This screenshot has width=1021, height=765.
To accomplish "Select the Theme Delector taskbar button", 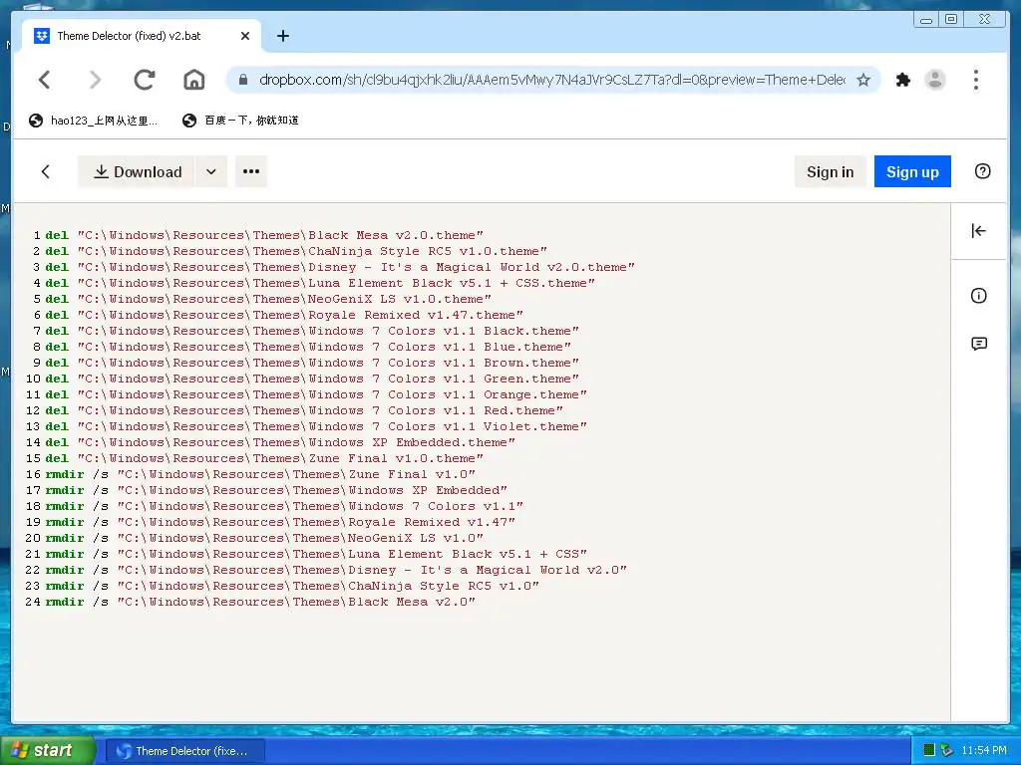I will (x=184, y=751).
